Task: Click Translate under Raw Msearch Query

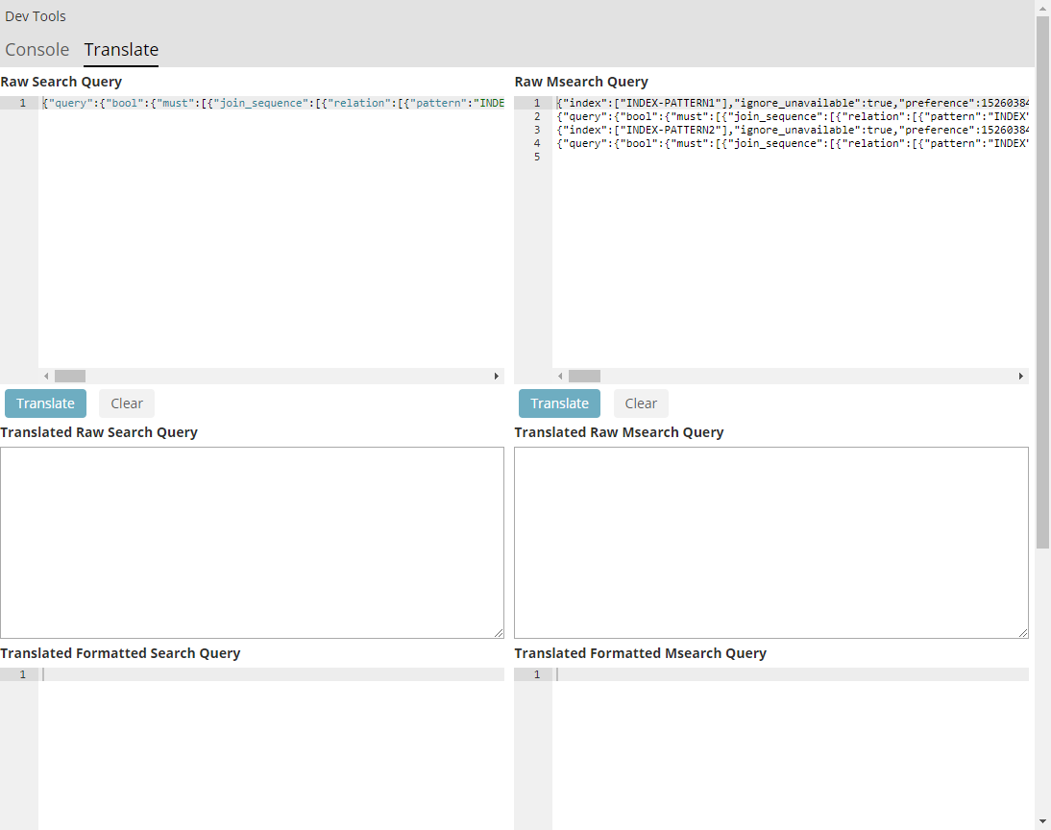Action: click(558, 403)
